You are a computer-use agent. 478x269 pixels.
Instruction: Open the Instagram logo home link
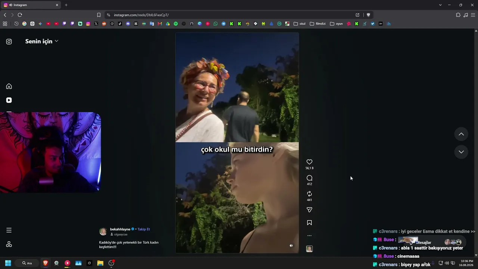pyautogui.click(x=9, y=41)
